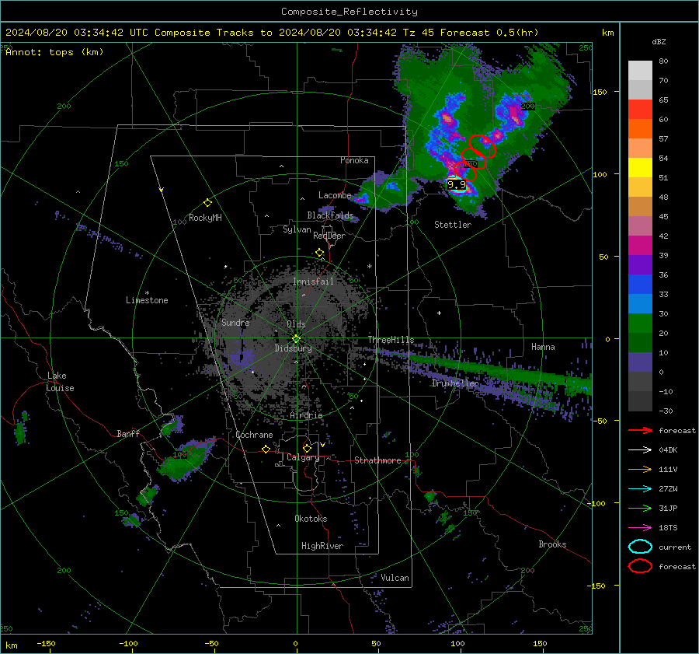699x654 pixels.
Task: Click the yellow diamond marker above Calgary
Action: 307,448
